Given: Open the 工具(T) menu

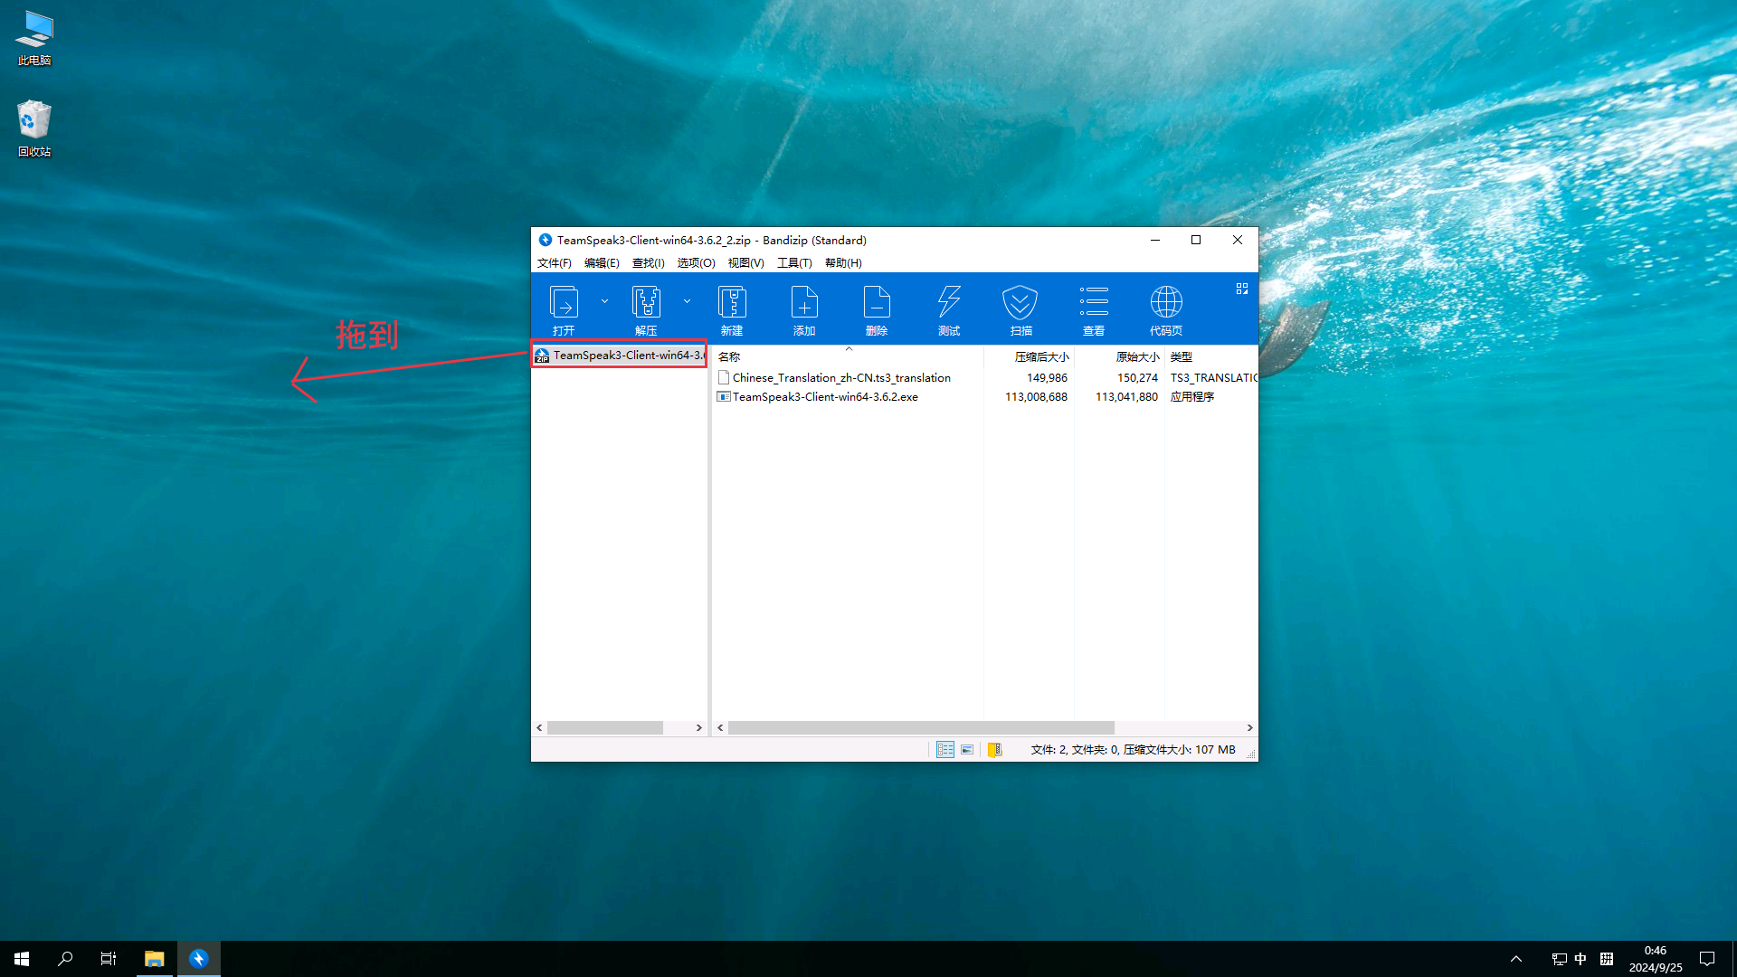Looking at the screenshot, I should (793, 263).
